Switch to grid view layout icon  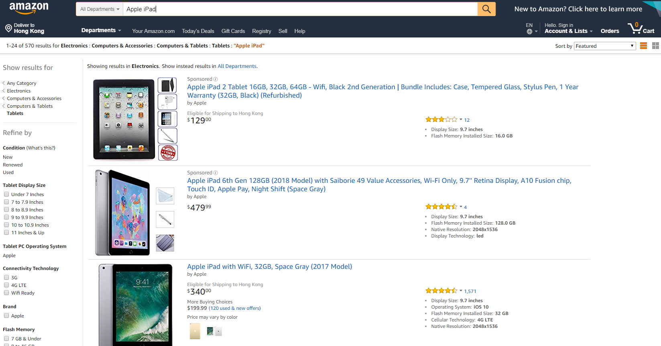pos(655,46)
